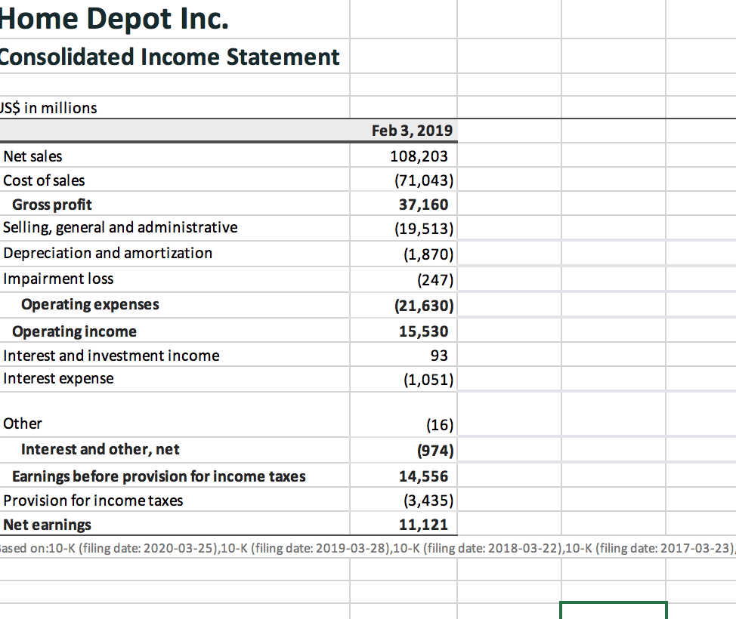Select the Gross profit value 37,160
Screen dimensions: 736x619
point(404,204)
